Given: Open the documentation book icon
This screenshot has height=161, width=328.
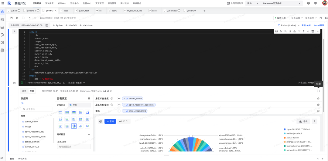Looking at the screenshot, I should click(x=315, y=3).
